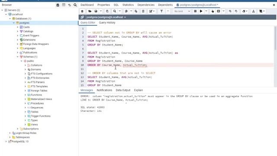The image size is (277, 156).
Task: Expand the Login/Group Roles node
Action: pyautogui.click(x=10, y=133)
